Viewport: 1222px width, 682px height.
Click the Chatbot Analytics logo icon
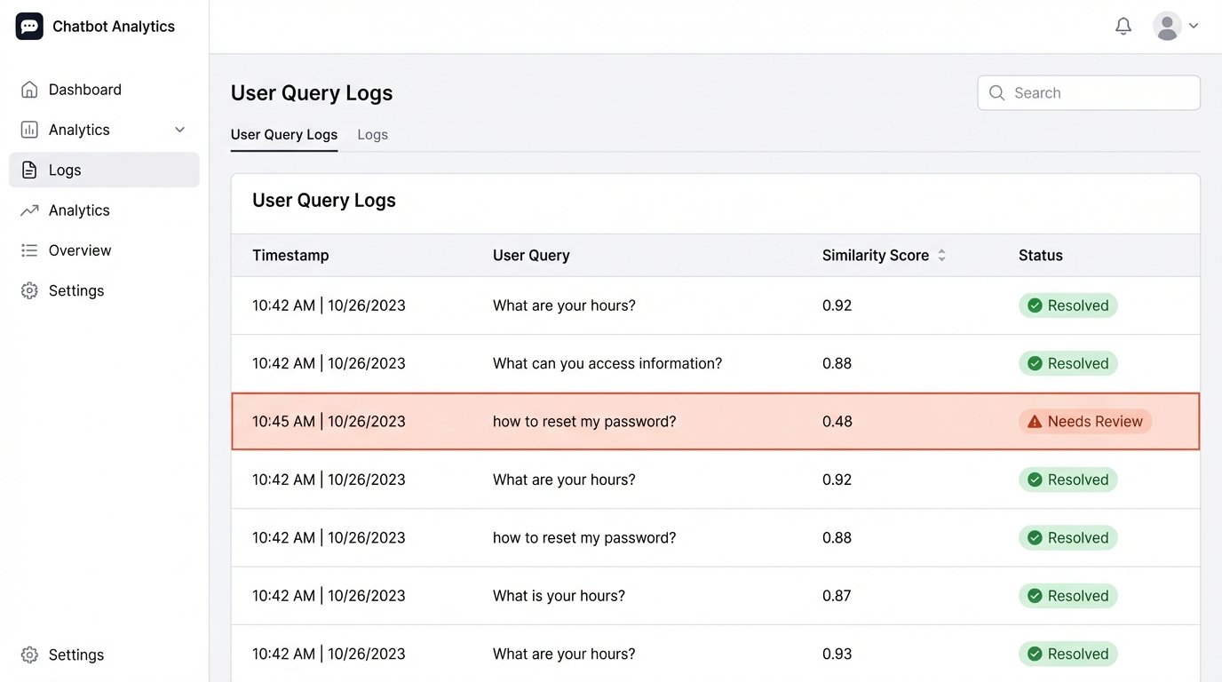click(29, 26)
